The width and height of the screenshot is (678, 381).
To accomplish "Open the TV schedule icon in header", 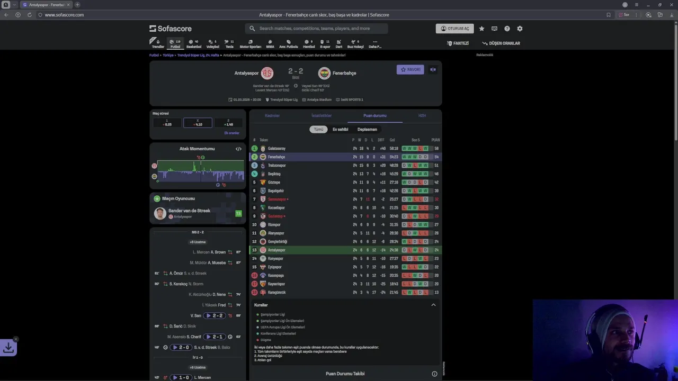I will [494, 29].
